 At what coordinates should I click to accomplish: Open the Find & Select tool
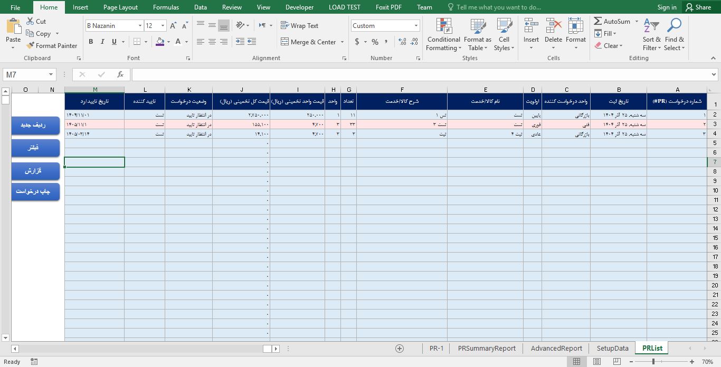(674, 35)
